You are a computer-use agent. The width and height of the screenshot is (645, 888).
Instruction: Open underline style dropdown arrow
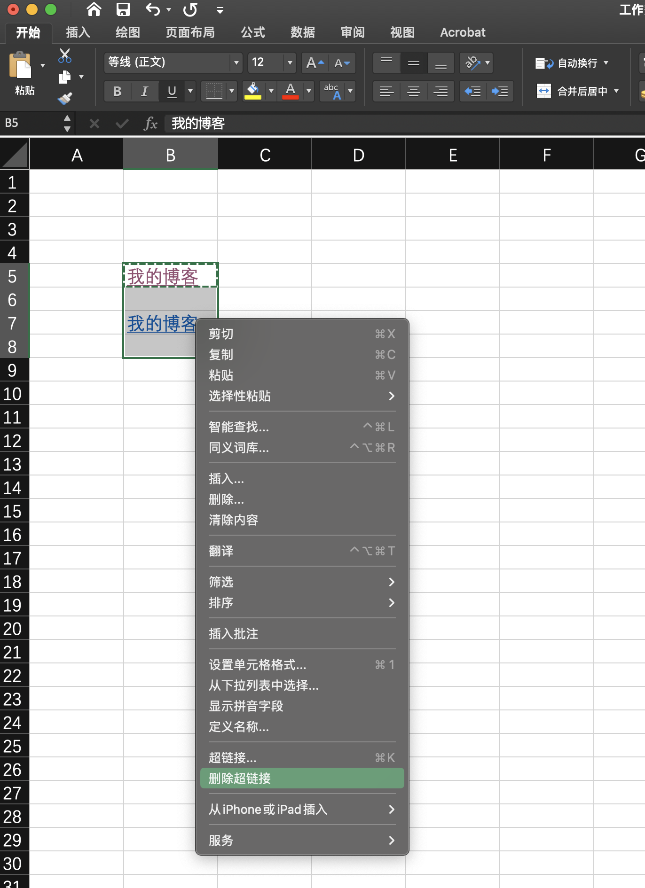pos(190,91)
